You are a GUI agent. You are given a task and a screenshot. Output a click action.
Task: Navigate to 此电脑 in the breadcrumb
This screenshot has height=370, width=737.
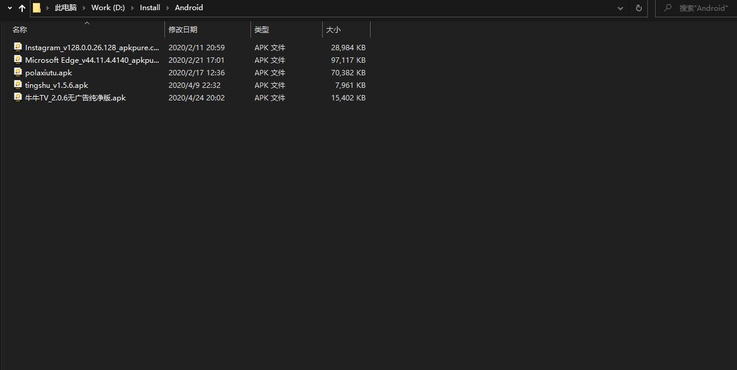click(66, 8)
